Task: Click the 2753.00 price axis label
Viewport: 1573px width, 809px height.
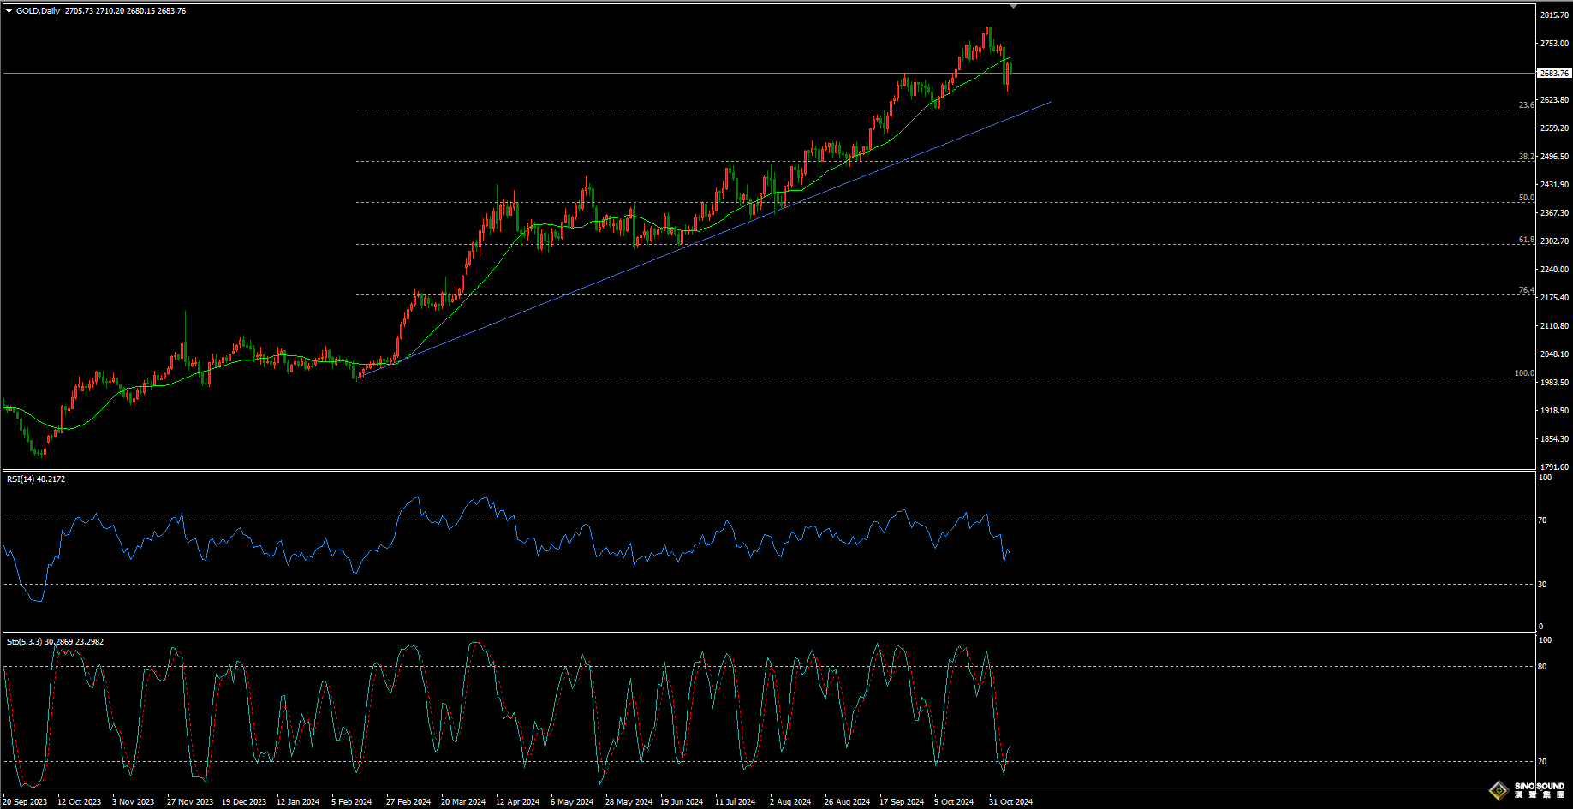Action: click(1554, 44)
